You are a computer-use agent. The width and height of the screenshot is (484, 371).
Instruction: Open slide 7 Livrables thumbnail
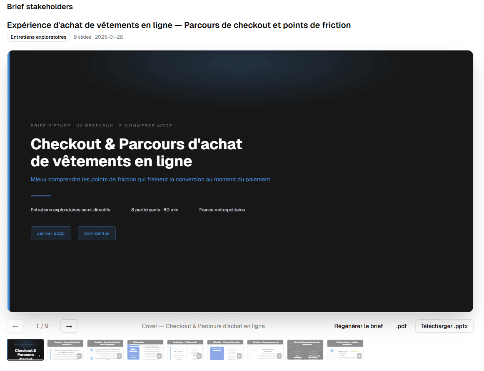pyautogui.click(x=265, y=350)
